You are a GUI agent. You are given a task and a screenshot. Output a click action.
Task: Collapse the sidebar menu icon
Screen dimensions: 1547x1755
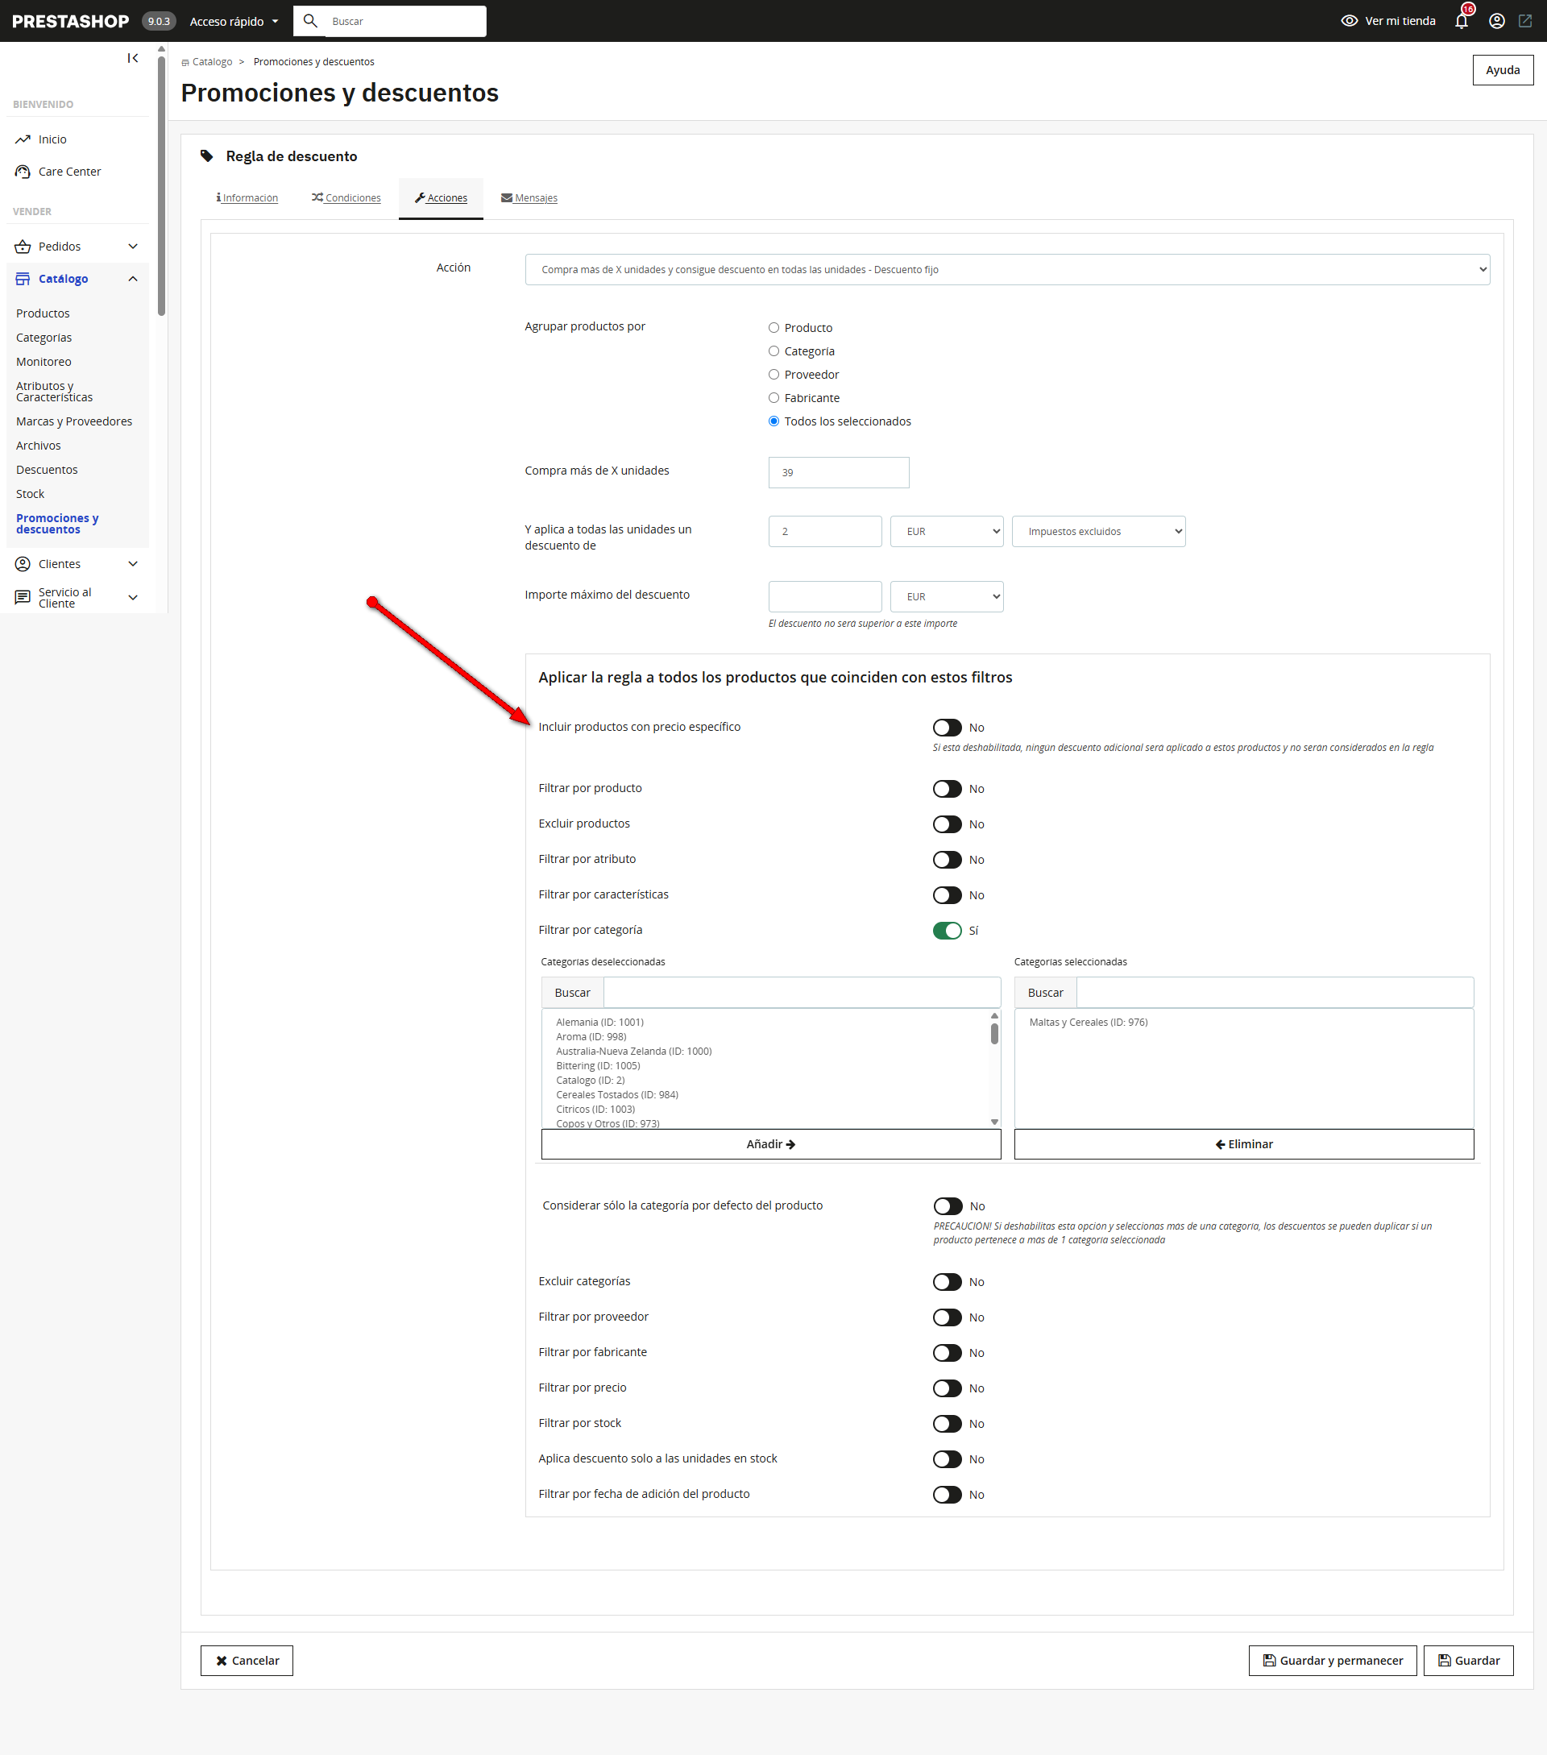133,58
